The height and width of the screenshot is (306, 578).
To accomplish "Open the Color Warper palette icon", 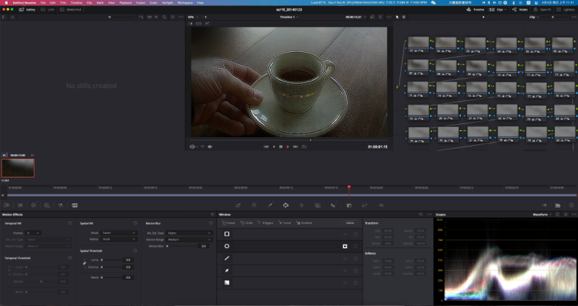I will (254, 206).
